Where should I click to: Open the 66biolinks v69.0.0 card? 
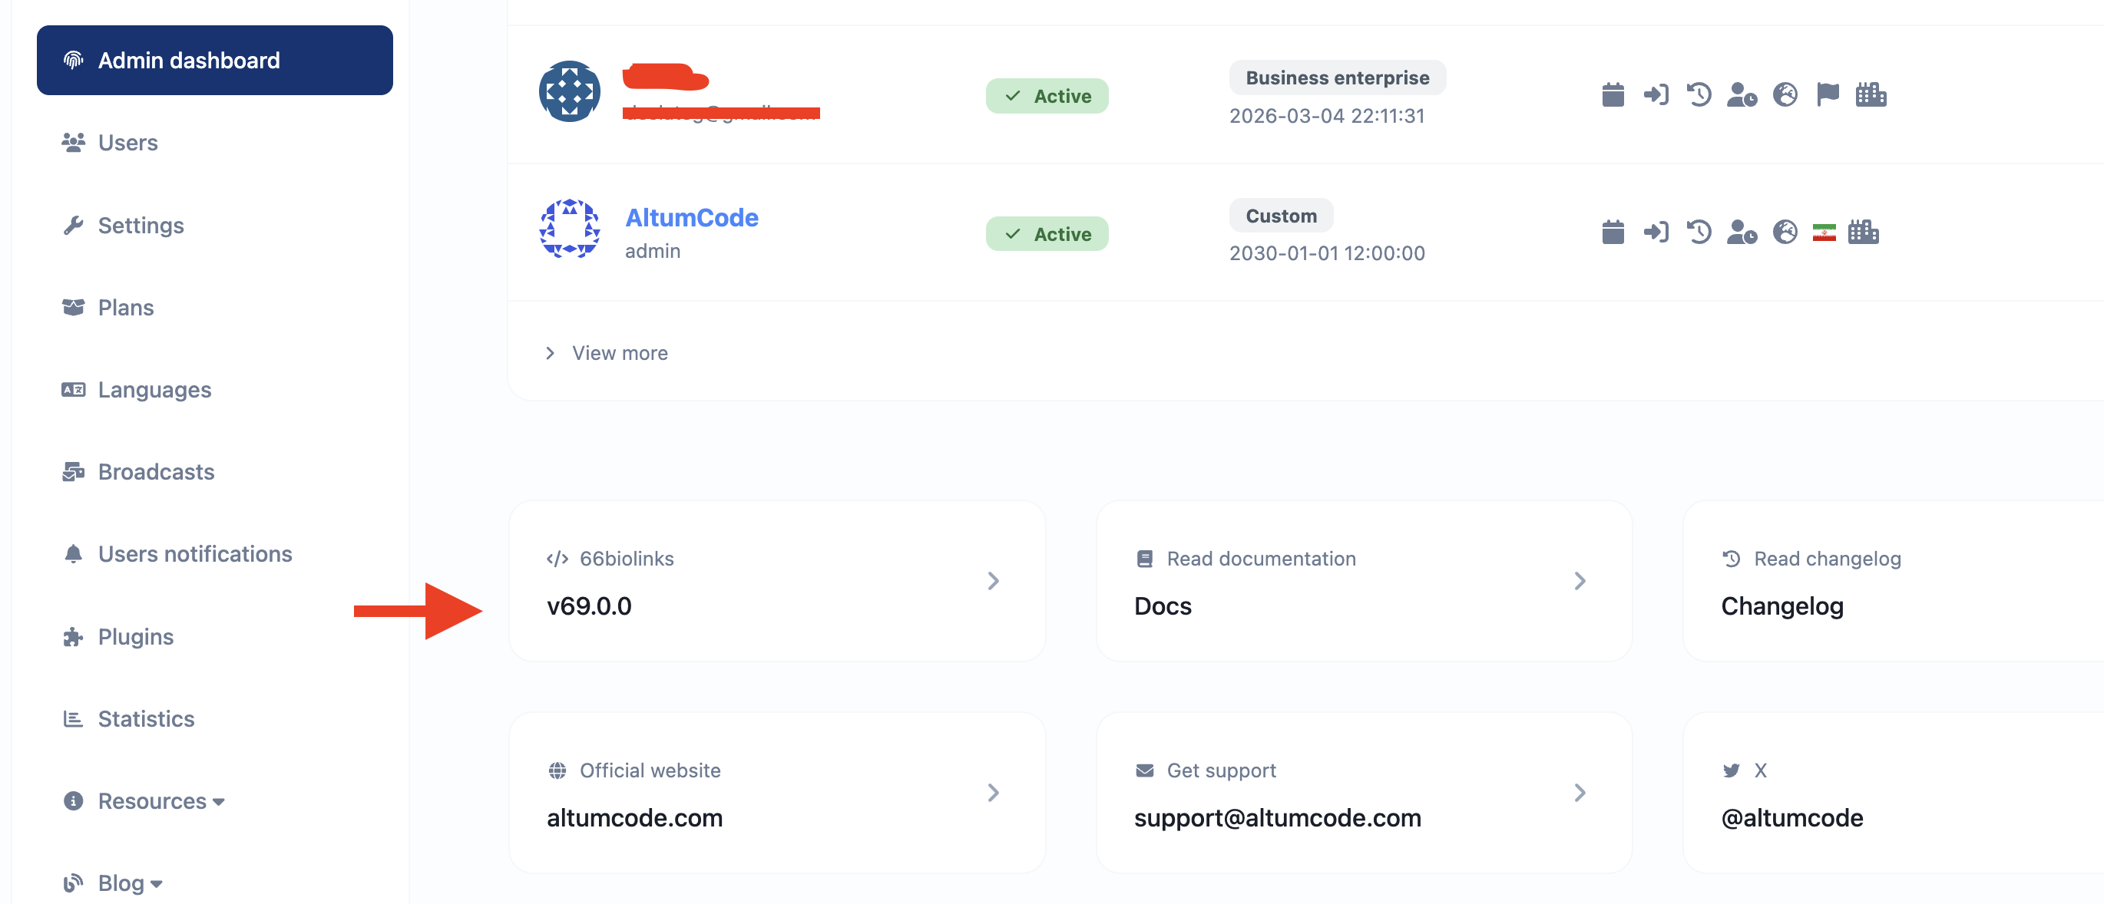[x=777, y=581]
